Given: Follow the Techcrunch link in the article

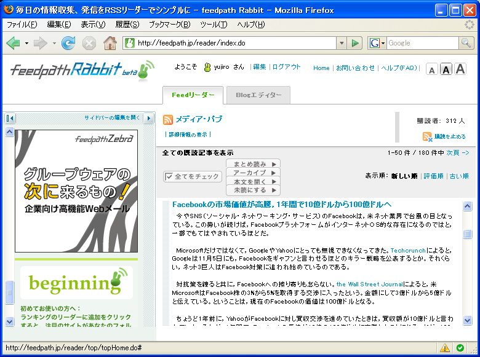Looking at the screenshot, I should (408, 250).
